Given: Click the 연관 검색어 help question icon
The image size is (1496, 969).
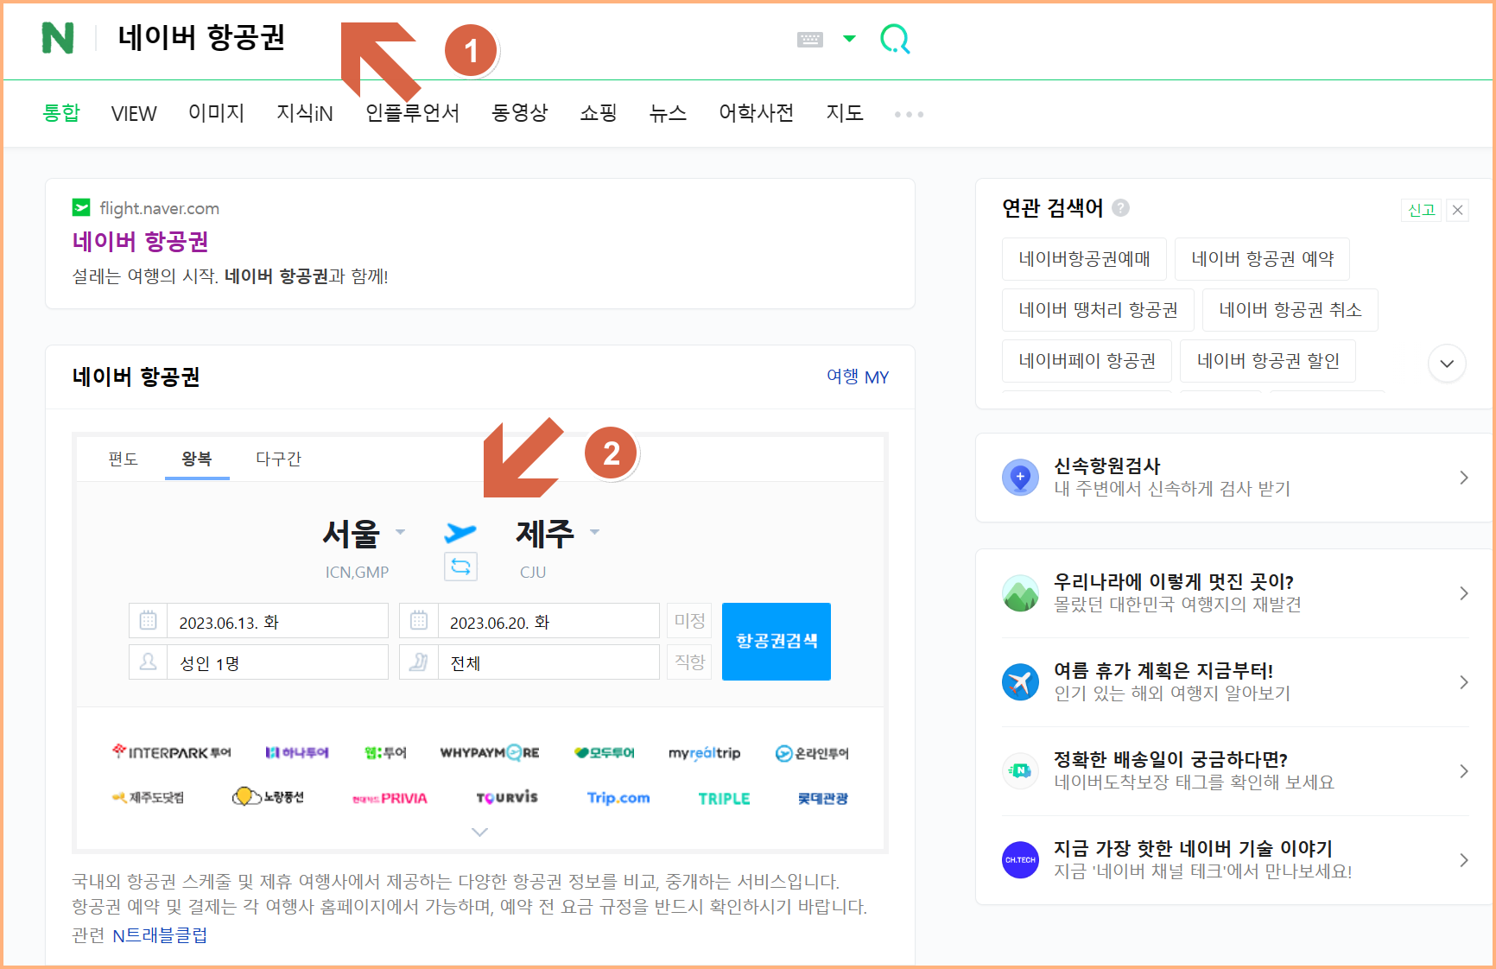Looking at the screenshot, I should point(1121,207).
